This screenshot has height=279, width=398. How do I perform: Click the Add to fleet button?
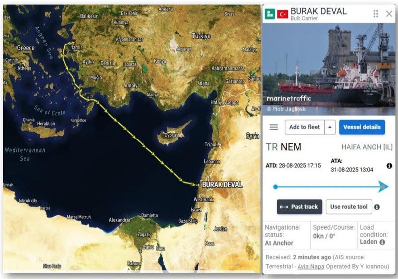[x=304, y=127]
